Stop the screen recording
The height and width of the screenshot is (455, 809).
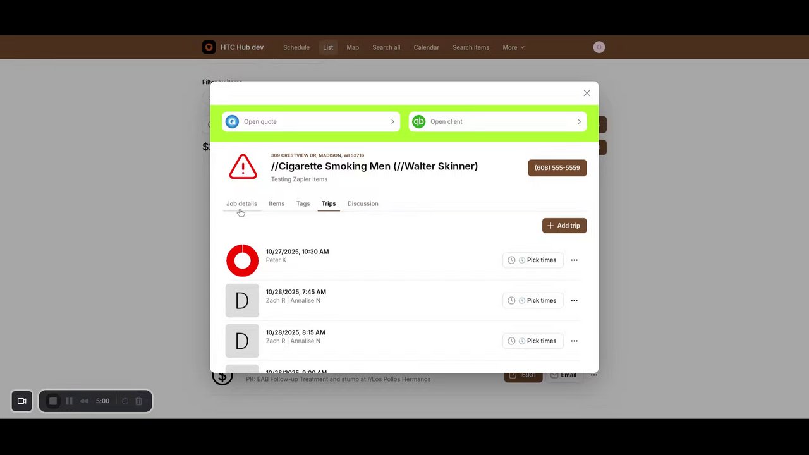point(53,401)
